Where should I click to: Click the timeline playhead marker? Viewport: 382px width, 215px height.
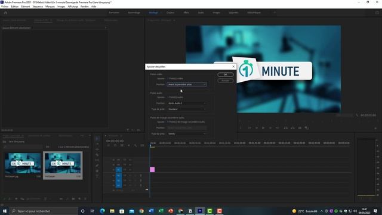click(150, 146)
